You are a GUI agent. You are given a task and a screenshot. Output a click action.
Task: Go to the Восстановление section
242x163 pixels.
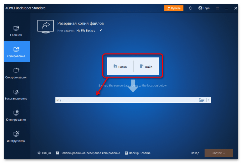coord(16,94)
